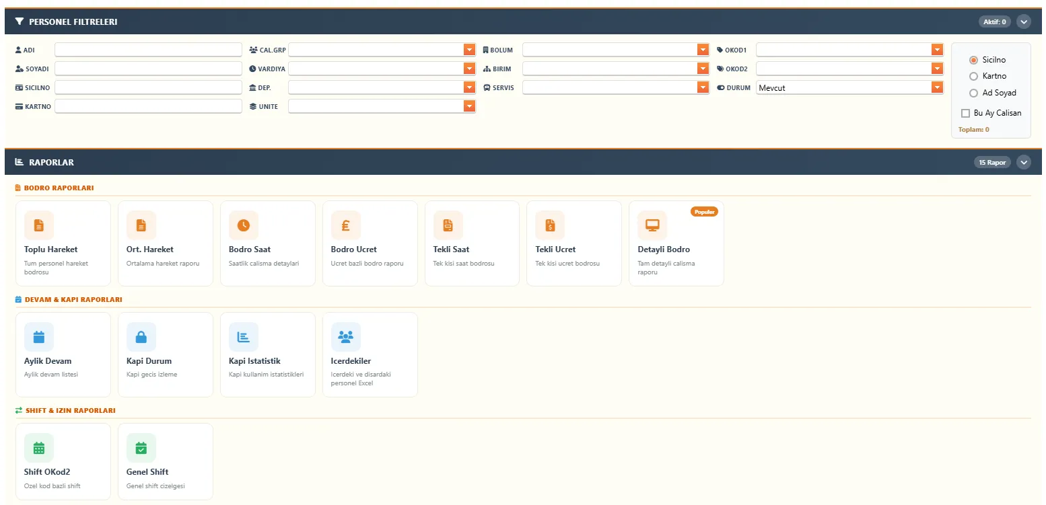Image resolution: width=1046 pixels, height=505 pixels.
Task: Click the Bodro Raporlari section heading
Action: click(x=59, y=188)
